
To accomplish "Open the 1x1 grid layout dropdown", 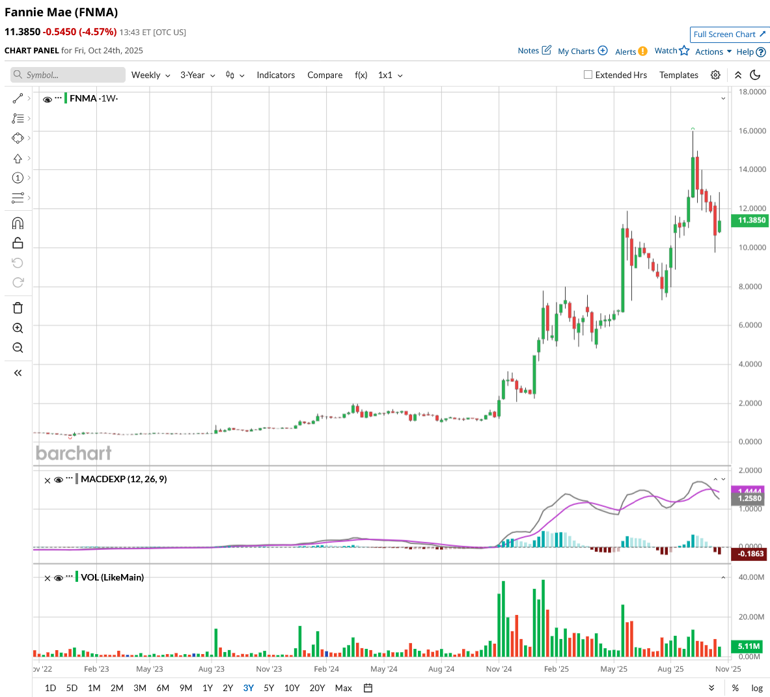I will (390, 75).
